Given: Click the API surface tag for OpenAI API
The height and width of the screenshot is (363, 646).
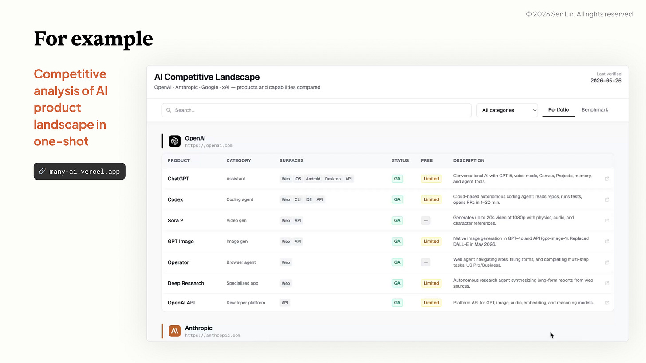Looking at the screenshot, I should tap(285, 303).
